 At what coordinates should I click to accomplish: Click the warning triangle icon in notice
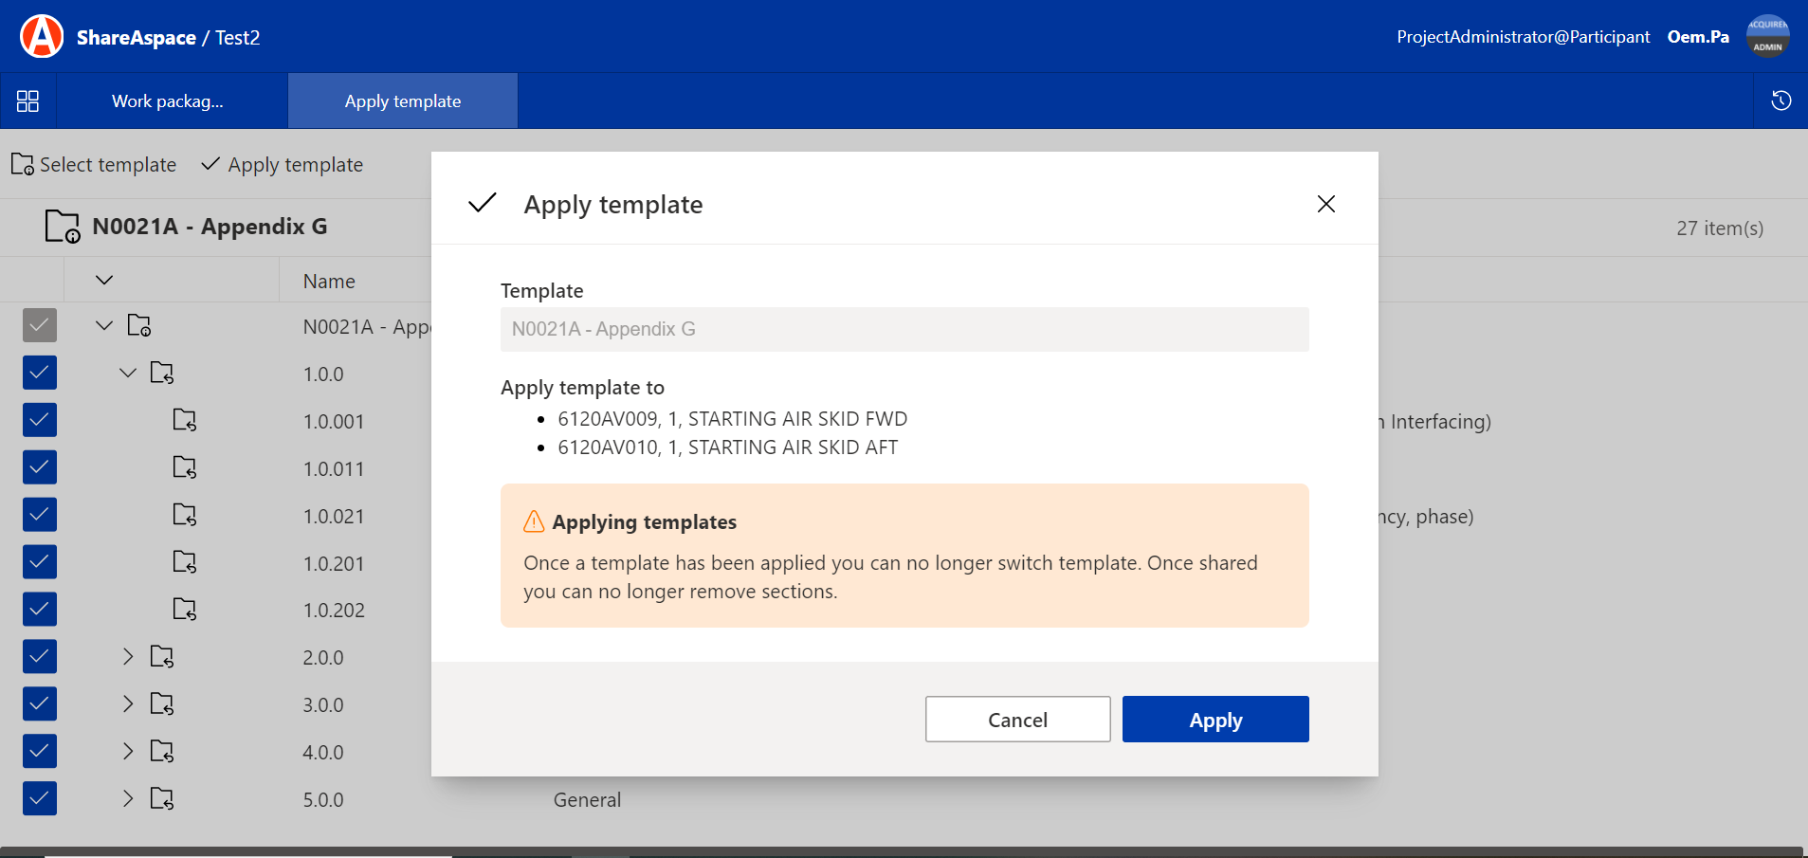point(534,522)
